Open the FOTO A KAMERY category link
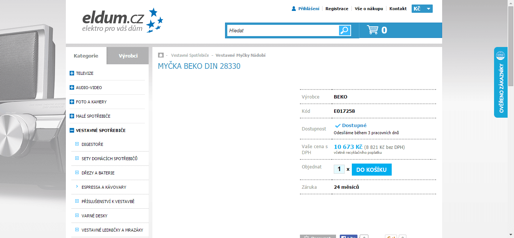Image resolution: width=514 pixels, height=238 pixels. (x=91, y=102)
